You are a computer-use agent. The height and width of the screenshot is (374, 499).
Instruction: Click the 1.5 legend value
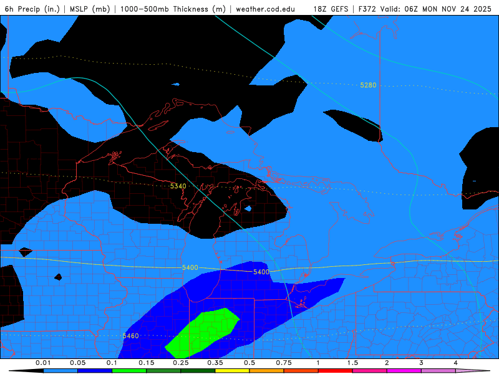point(352,363)
